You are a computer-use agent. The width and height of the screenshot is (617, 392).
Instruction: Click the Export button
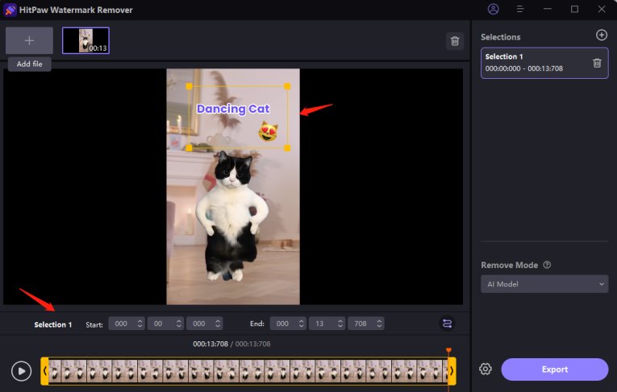(x=554, y=369)
